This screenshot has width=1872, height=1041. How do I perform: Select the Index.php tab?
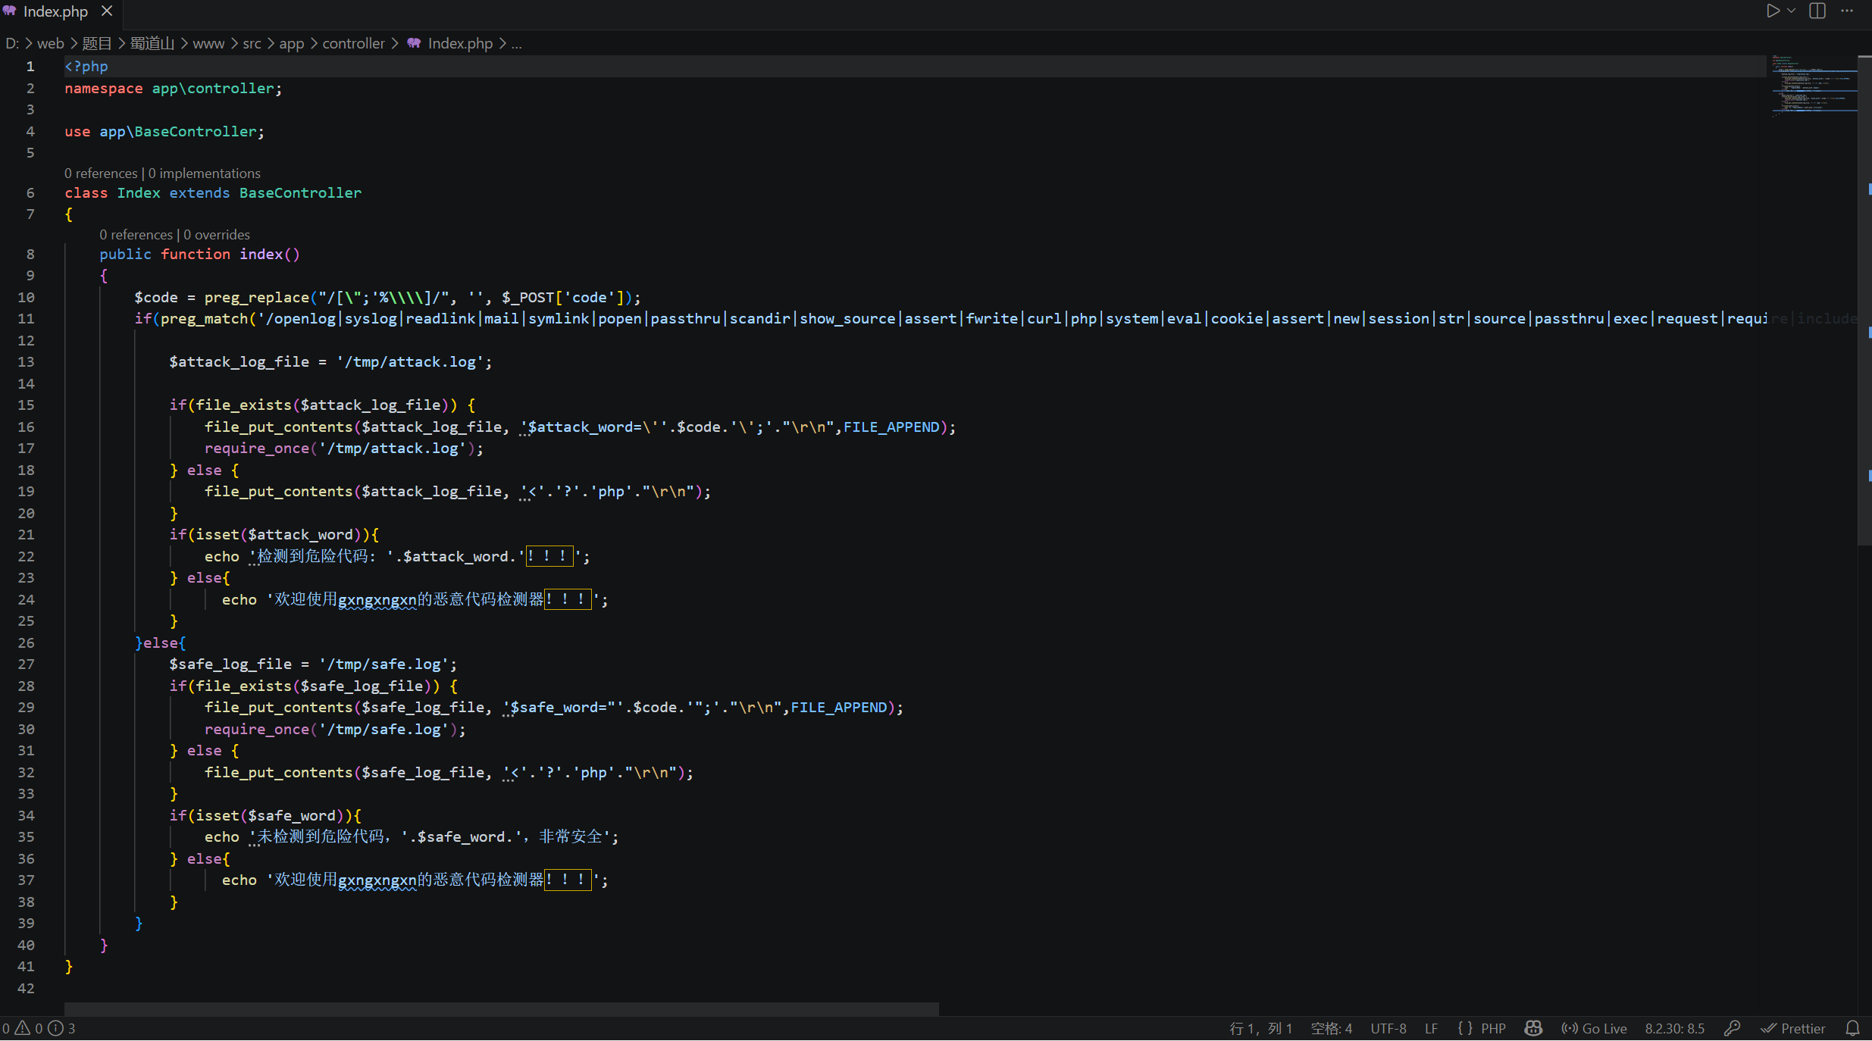coord(55,11)
